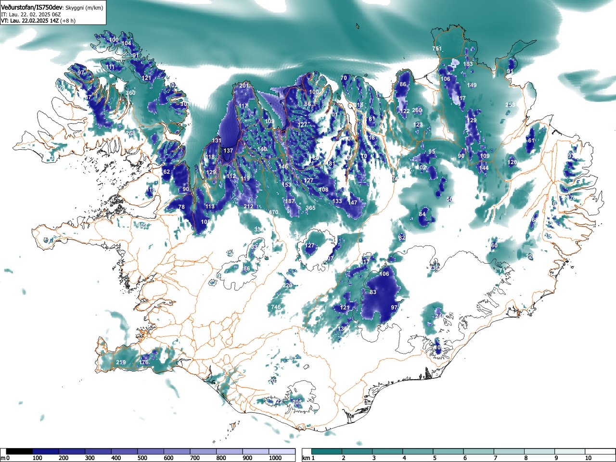This screenshot has height=462, width=616.
Task: Click the map value '78'
Action: [x=181, y=207]
